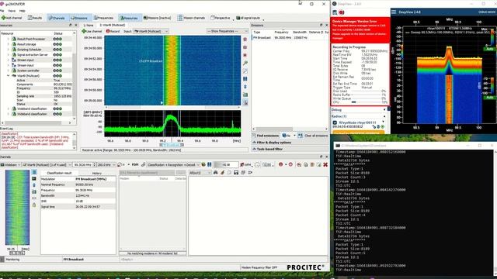Click blue pause icon beside spectrogram
The image size is (497, 279).
point(245,79)
